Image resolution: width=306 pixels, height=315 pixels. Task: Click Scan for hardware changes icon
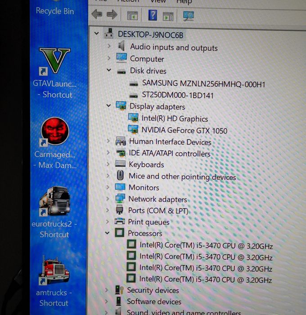[x=189, y=16]
